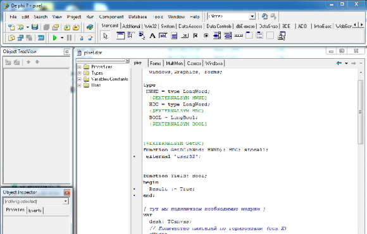The image size is (367, 234).
Task: Click the Save icon in toolbar
Action: click(35, 27)
